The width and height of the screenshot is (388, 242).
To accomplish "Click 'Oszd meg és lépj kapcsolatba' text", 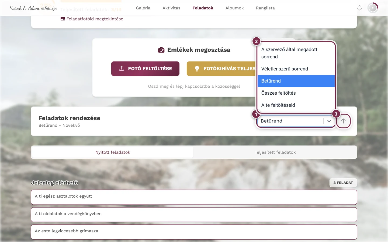I will point(194,86).
